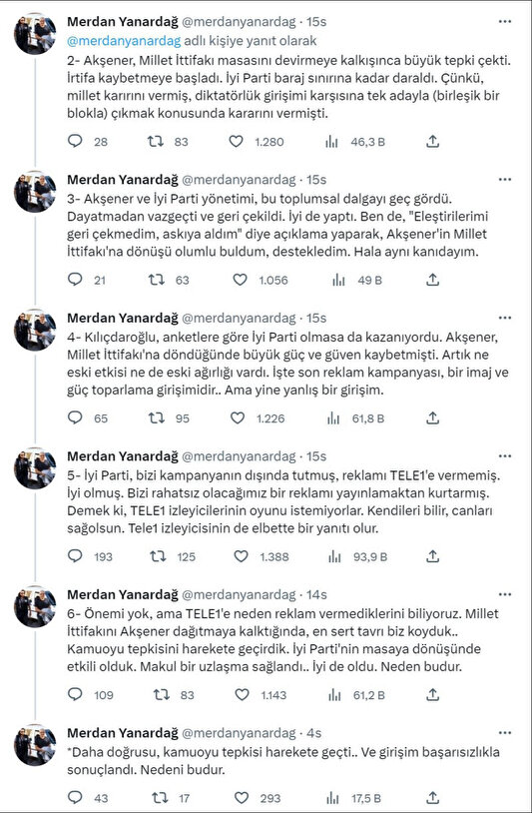Retweet the tweet with 125 retweets
The width and height of the screenshot is (532, 813).
(x=158, y=556)
